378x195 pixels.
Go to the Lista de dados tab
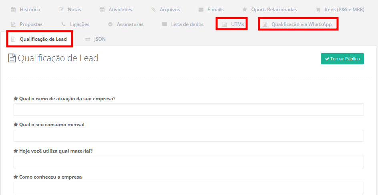pyautogui.click(x=187, y=24)
